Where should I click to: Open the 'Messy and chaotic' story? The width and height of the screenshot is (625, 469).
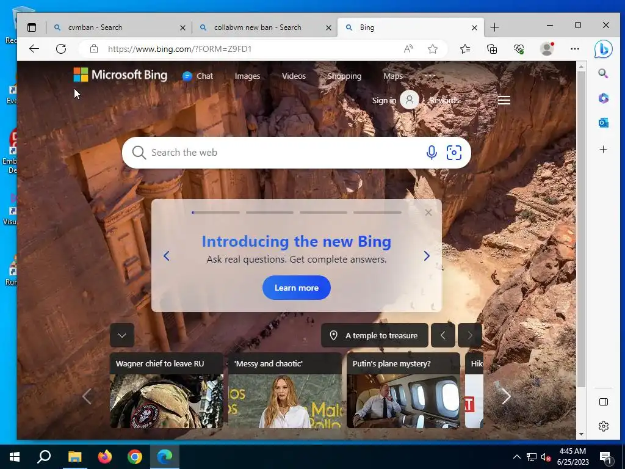tap(284, 390)
